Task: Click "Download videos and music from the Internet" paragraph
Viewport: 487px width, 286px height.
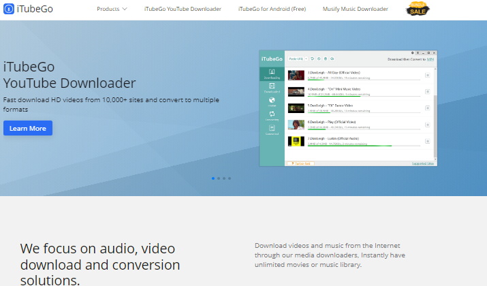Action: [x=330, y=255]
